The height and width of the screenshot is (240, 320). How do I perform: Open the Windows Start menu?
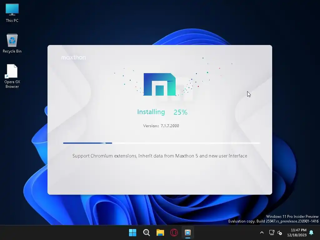[x=132, y=232]
